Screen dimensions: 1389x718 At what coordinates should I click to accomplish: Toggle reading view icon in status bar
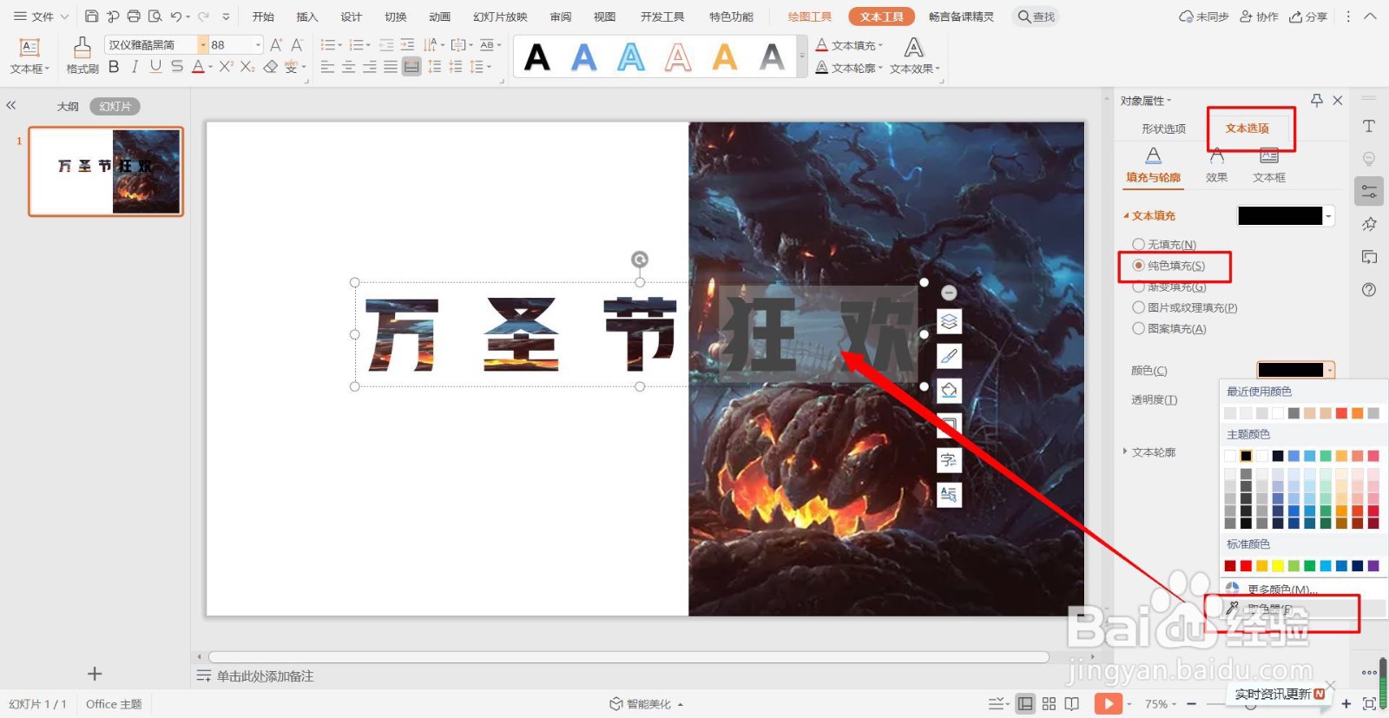(1072, 703)
